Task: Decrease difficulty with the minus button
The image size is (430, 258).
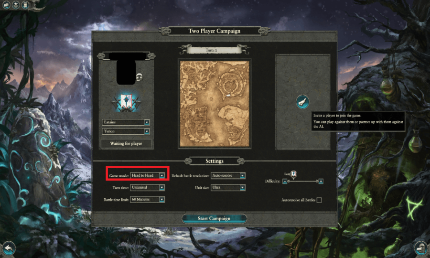Action: [285, 181]
